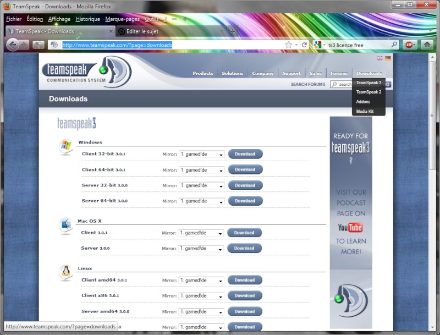Open the Company navigation link
Viewport: 440px width, 335px height.
pyautogui.click(x=263, y=73)
